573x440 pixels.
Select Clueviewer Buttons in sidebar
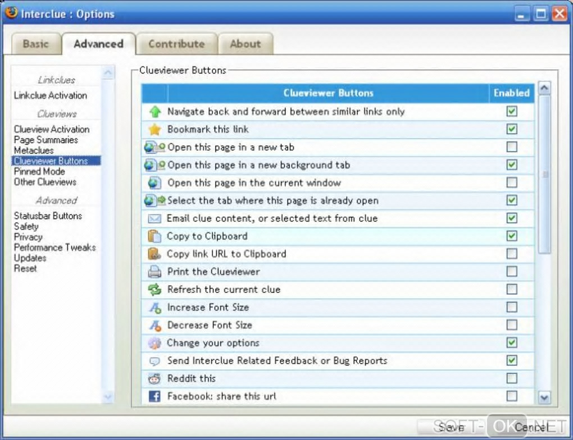point(56,161)
